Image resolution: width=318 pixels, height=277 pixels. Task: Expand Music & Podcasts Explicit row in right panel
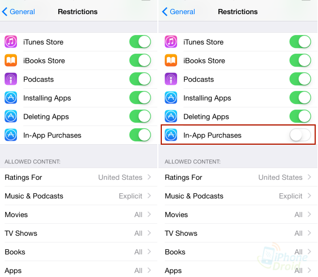coord(238,196)
